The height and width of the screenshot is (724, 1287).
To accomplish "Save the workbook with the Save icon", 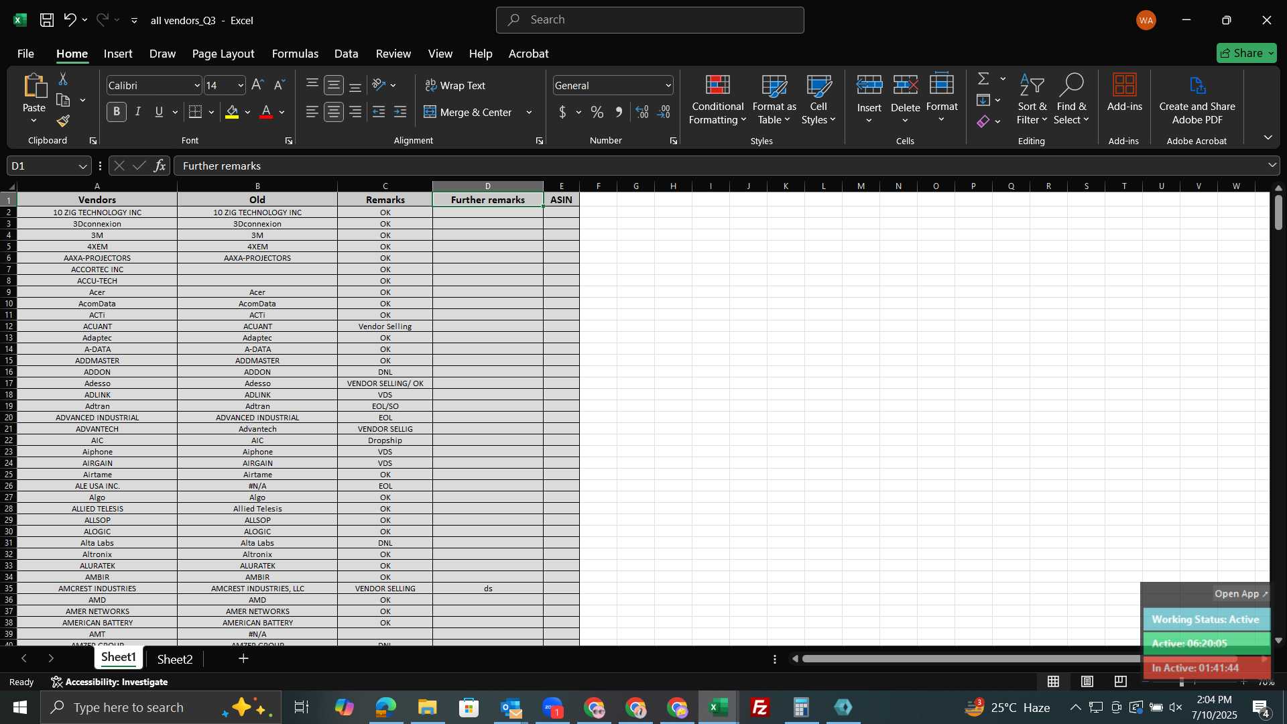I will click(47, 20).
